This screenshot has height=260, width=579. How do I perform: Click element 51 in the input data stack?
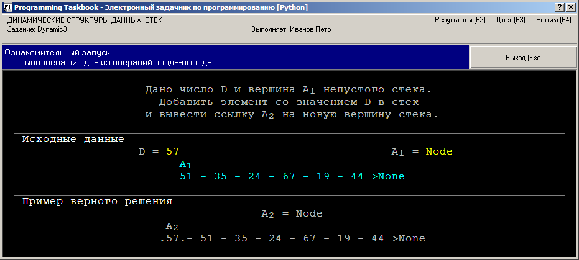tap(186, 176)
